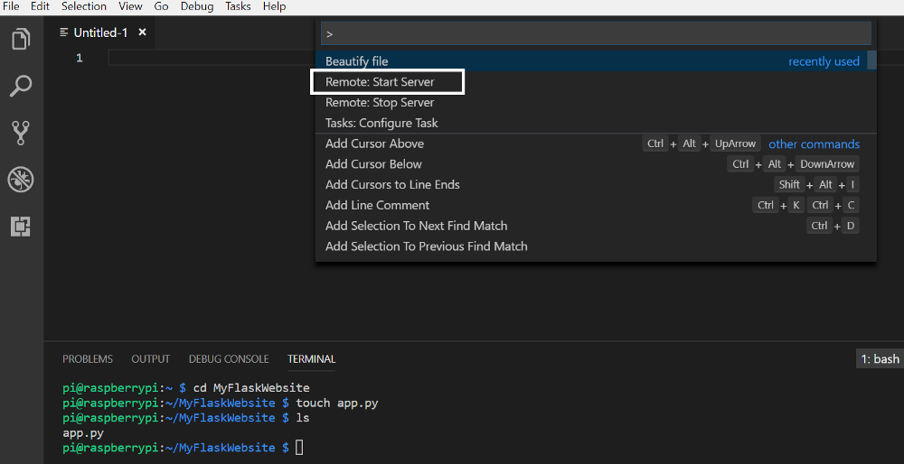Image resolution: width=904 pixels, height=464 pixels.
Task: Open the Debug view icon
Action: 21,180
